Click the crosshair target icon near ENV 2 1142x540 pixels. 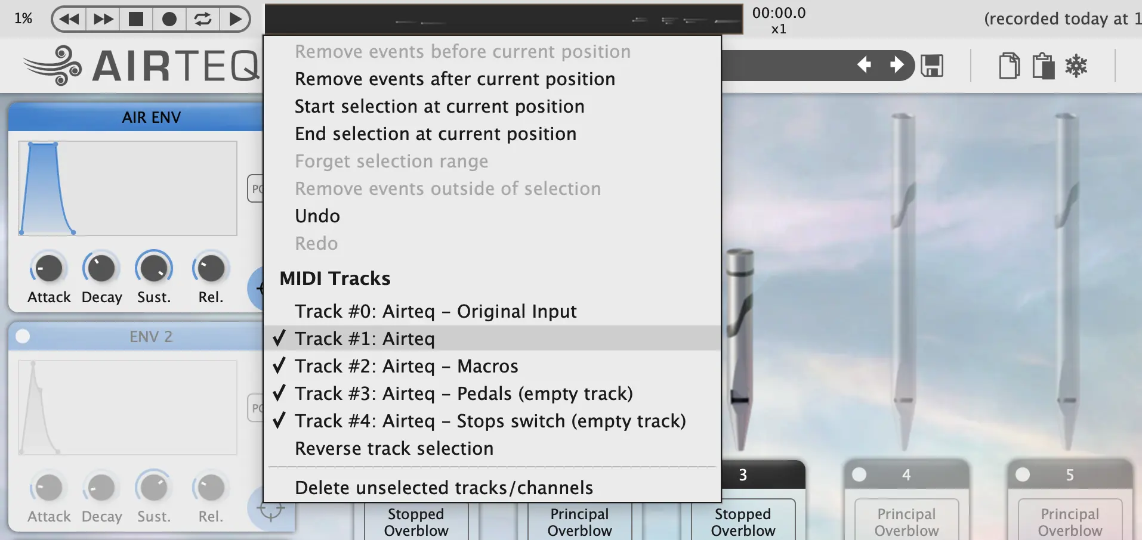tap(271, 510)
